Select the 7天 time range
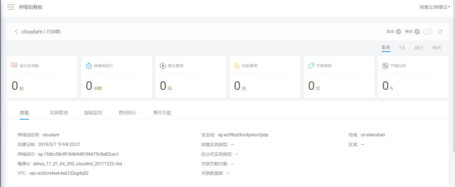The width and height of the screenshot is (455, 187). coord(402,48)
